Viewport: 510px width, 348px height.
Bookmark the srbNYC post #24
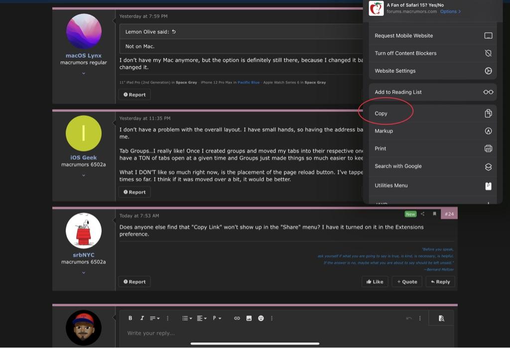(434, 214)
